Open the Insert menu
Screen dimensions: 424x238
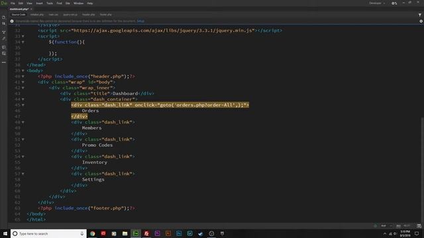pyautogui.click(x=39, y=3)
